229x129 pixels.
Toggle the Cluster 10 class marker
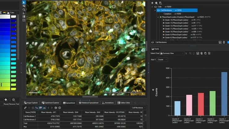tap(163, 32)
